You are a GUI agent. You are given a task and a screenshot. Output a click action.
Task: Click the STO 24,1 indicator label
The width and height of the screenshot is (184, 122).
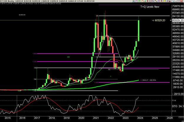pos(178,106)
